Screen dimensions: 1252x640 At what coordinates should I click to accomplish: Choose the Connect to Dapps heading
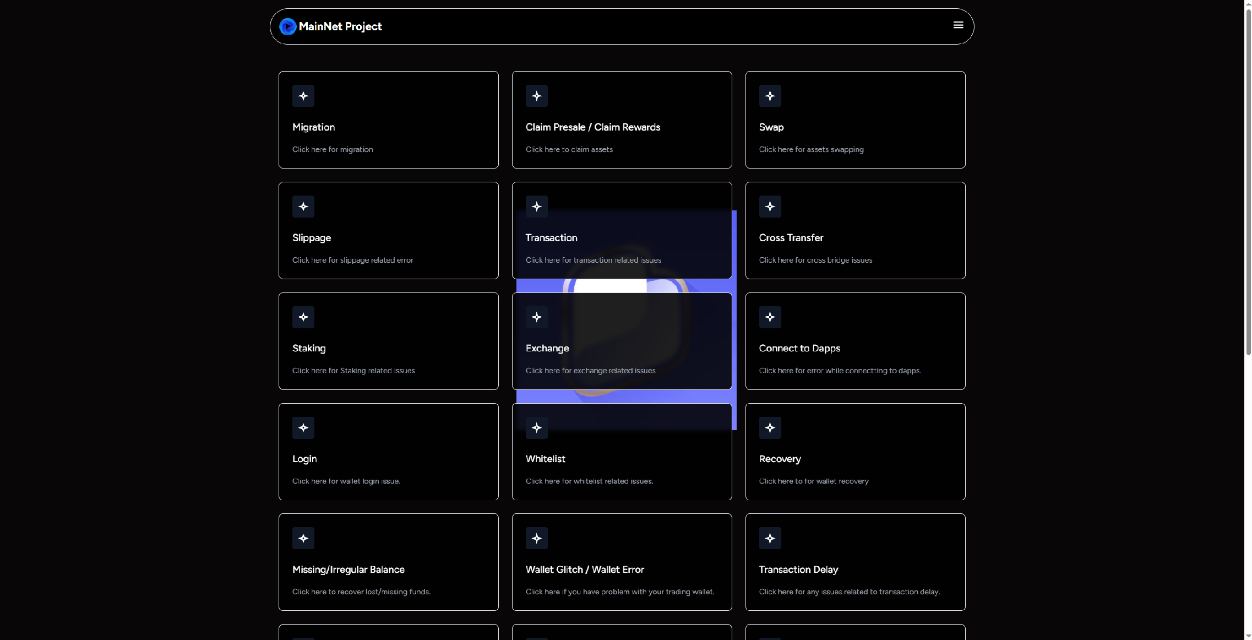(x=799, y=349)
